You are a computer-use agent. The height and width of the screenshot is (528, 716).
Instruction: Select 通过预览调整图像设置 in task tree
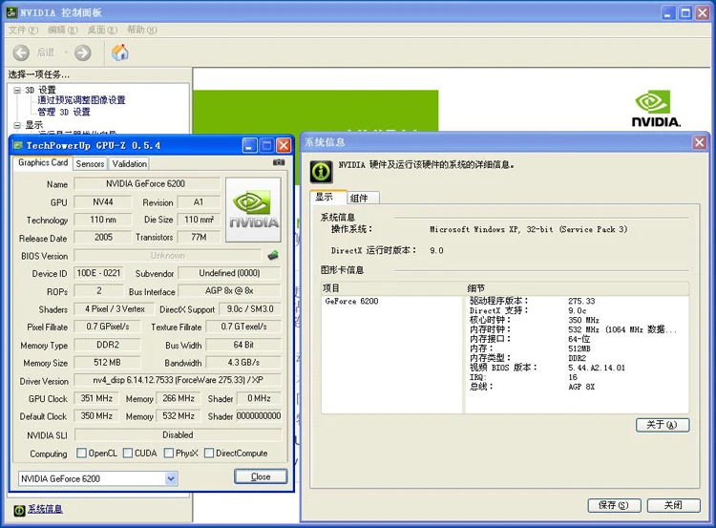point(81,100)
